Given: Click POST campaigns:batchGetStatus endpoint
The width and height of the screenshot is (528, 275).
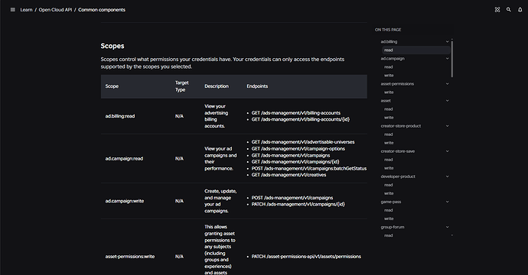Looking at the screenshot, I should pos(309,168).
